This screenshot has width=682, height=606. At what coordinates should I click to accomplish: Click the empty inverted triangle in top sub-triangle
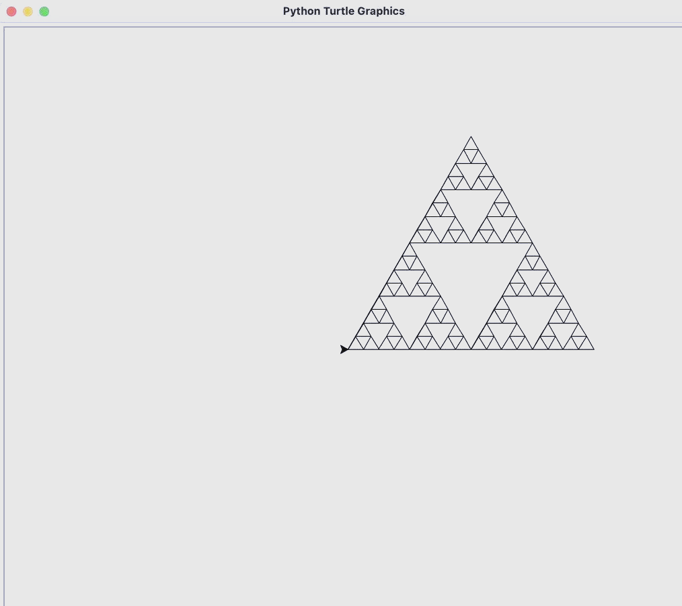click(x=471, y=207)
